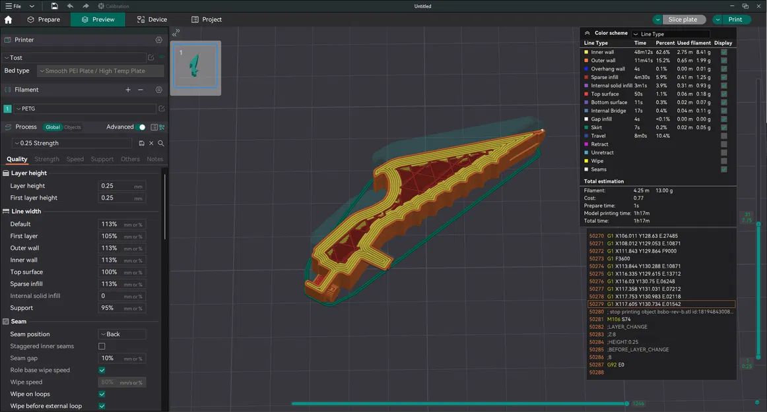Hide Sparse infill display checkbox
This screenshot has width=767, height=412.
tap(724, 77)
